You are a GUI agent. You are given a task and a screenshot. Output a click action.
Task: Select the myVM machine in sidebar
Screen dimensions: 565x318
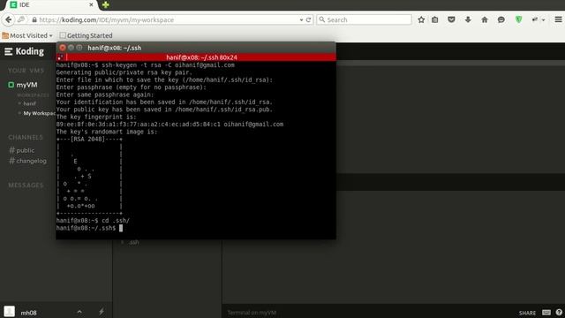click(x=26, y=85)
